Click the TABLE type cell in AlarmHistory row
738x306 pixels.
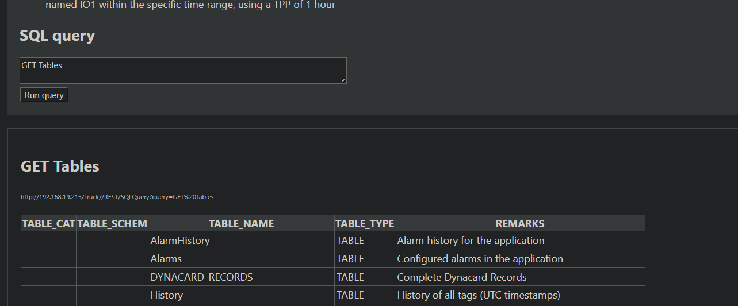pos(350,241)
